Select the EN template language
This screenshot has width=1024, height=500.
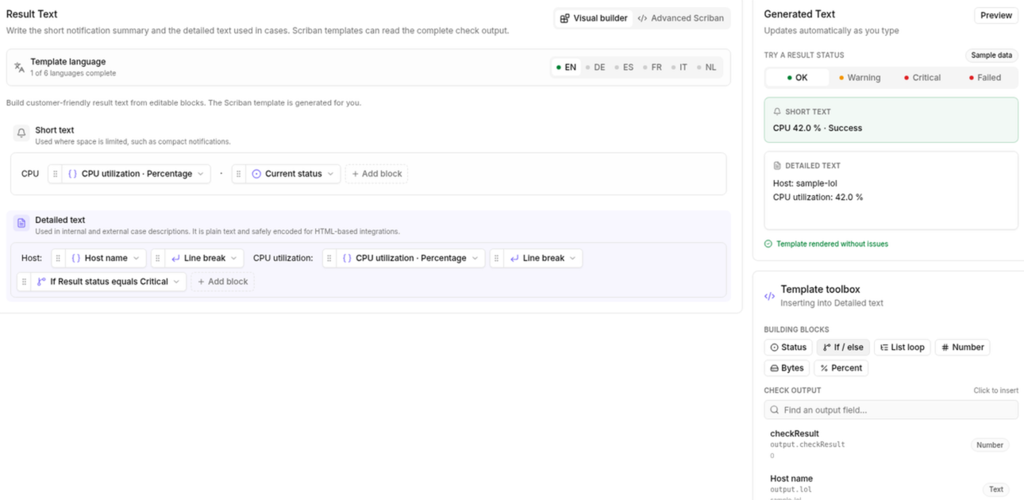click(566, 67)
